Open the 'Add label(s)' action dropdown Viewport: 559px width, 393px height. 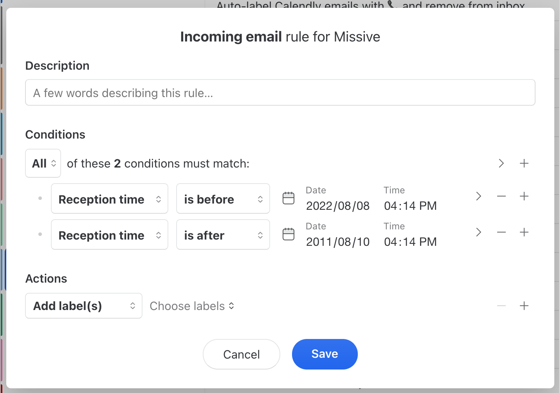click(x=84, y=306)
